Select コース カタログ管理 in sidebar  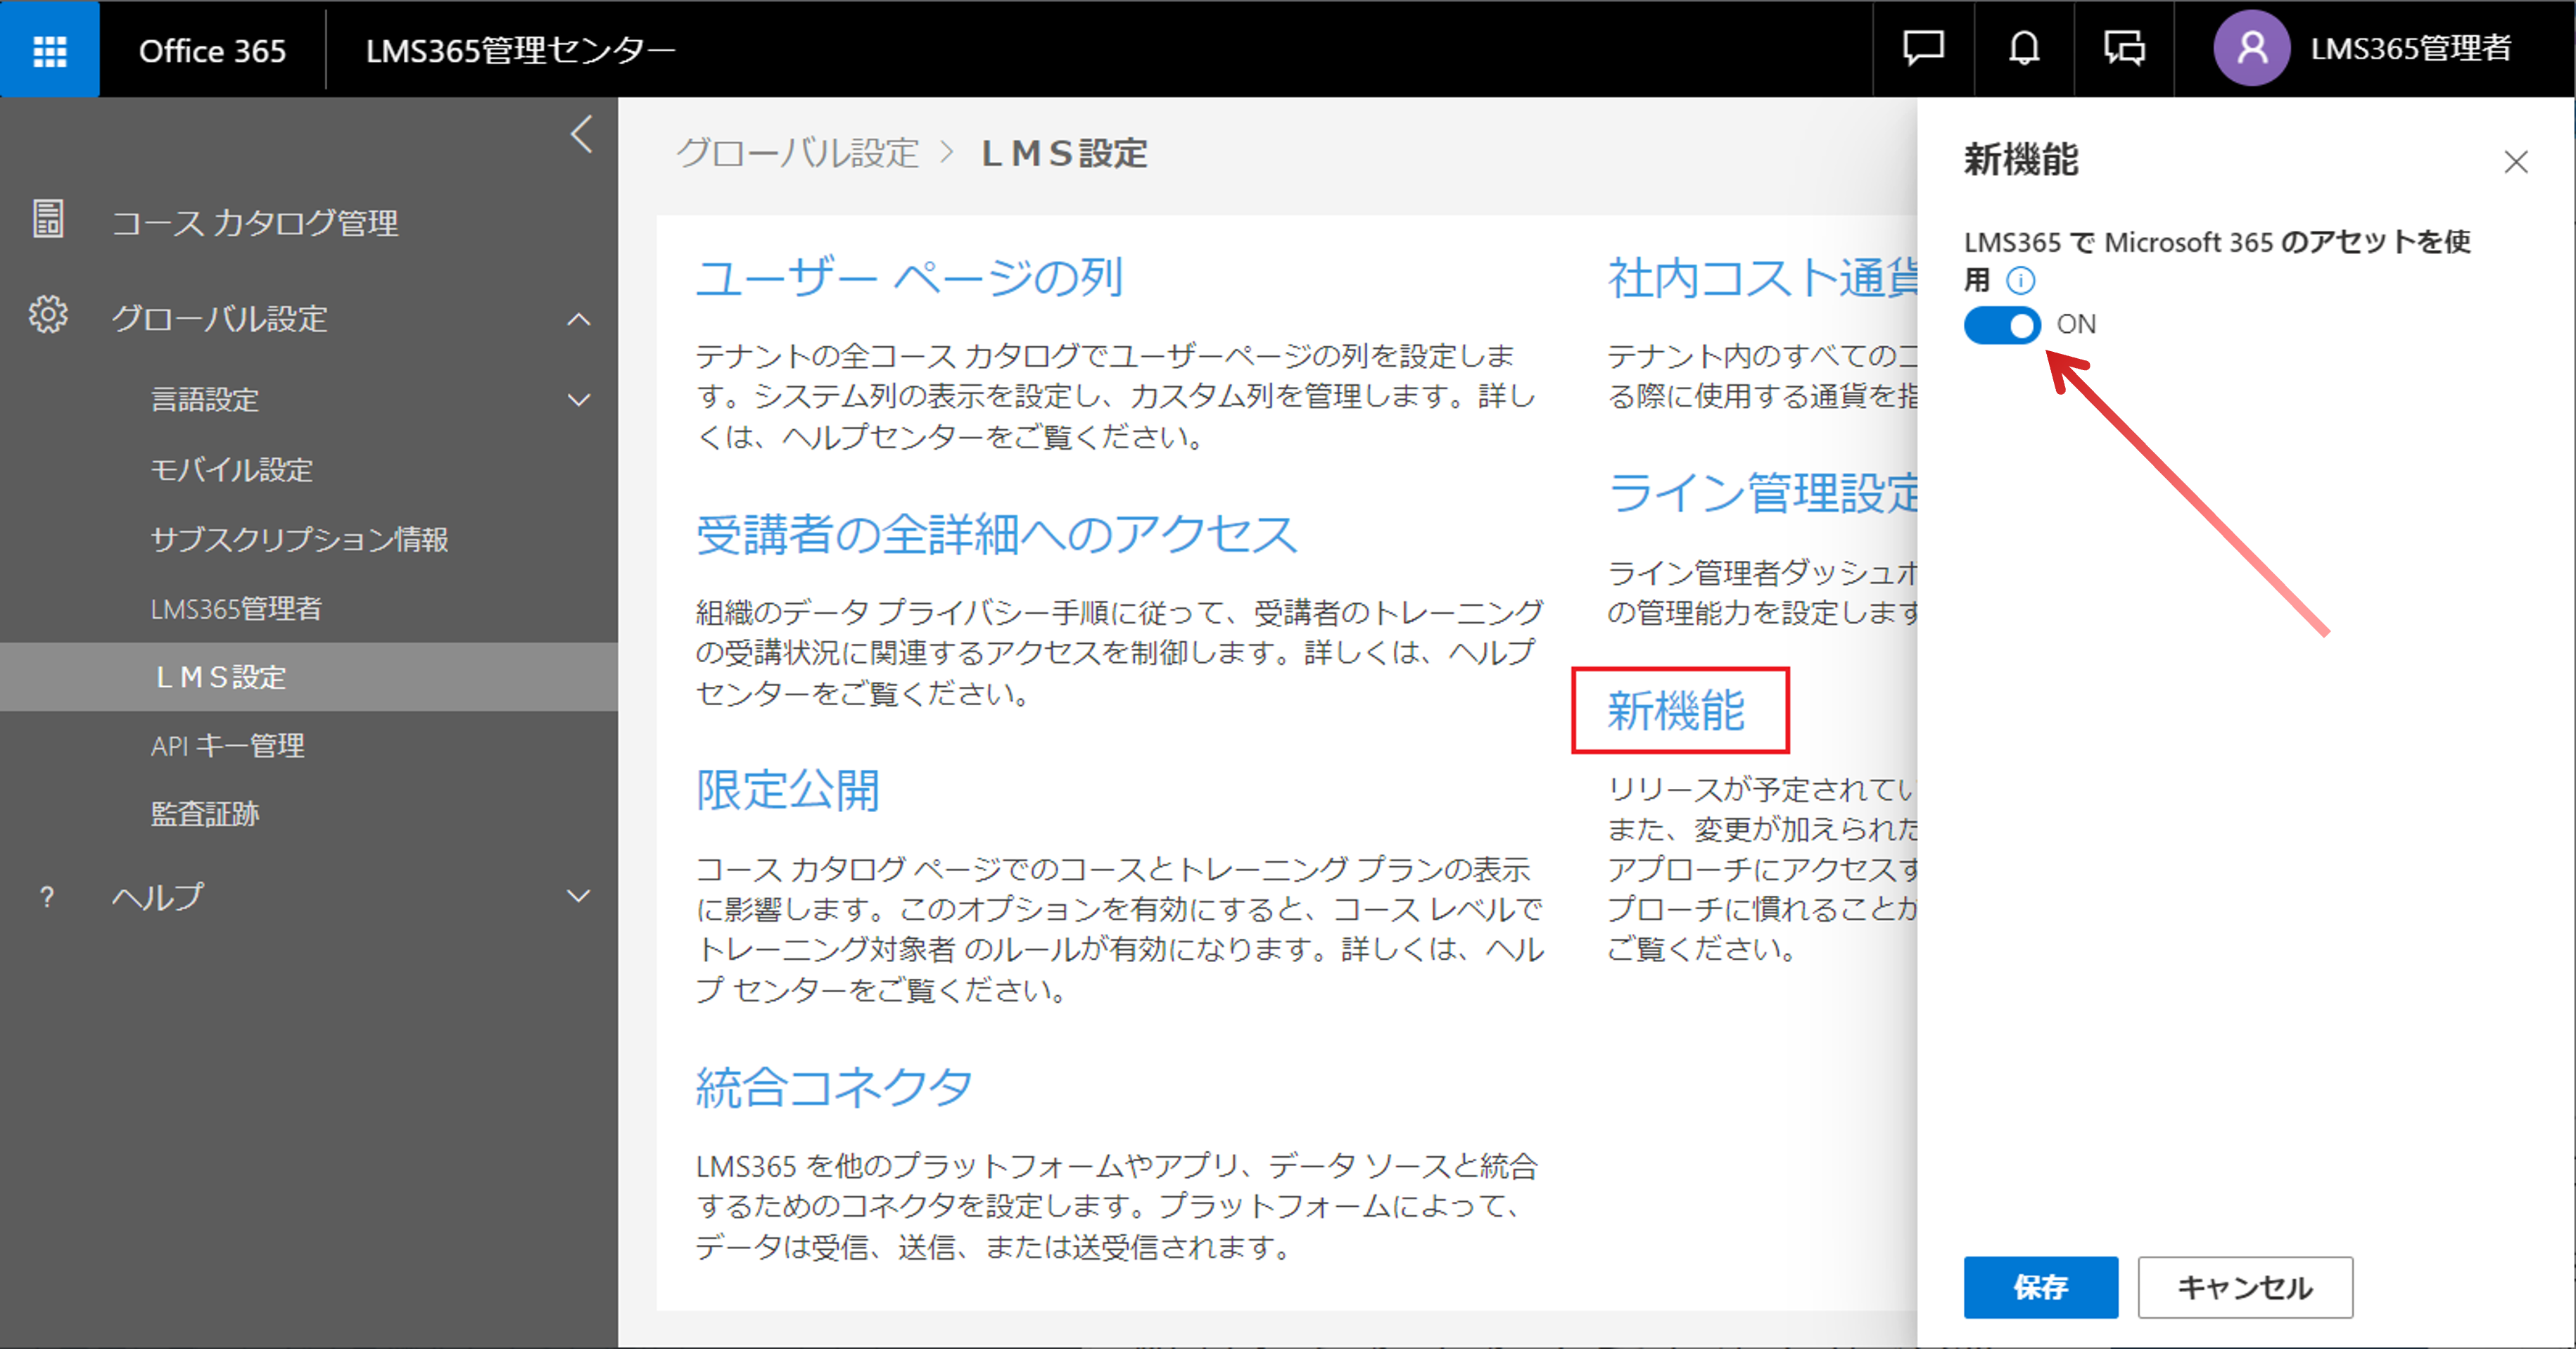click(254, 222)
